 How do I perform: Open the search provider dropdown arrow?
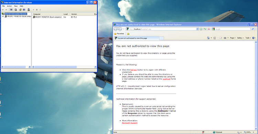point(256,29)
